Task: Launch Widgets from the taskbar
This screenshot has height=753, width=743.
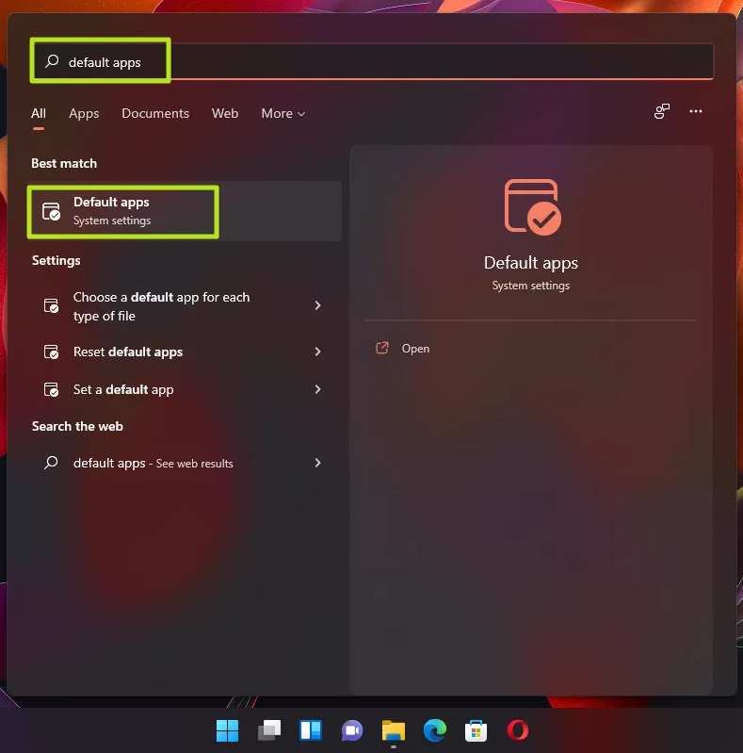Action: click(x=311, y=730)
